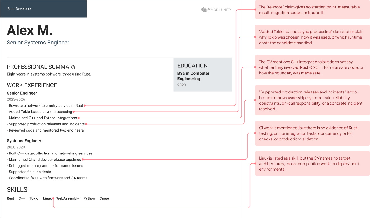Click "Debugged memory and performance issues" bullet
The image size is (370, 218).
click(x=45, y=166)
